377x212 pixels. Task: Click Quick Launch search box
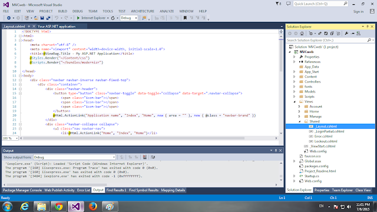tap(320, 4)
